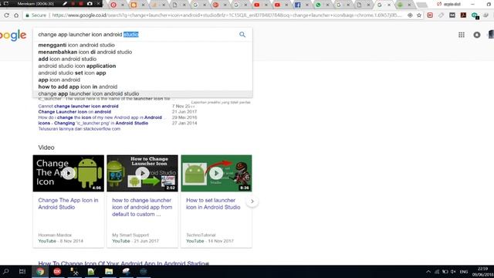
Task: Select suggestion "android studio icon application"
Action: 77,66
